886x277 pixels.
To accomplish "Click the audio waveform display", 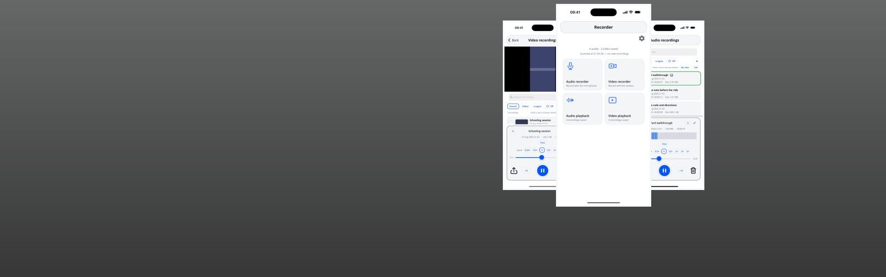I will point(674,136).
